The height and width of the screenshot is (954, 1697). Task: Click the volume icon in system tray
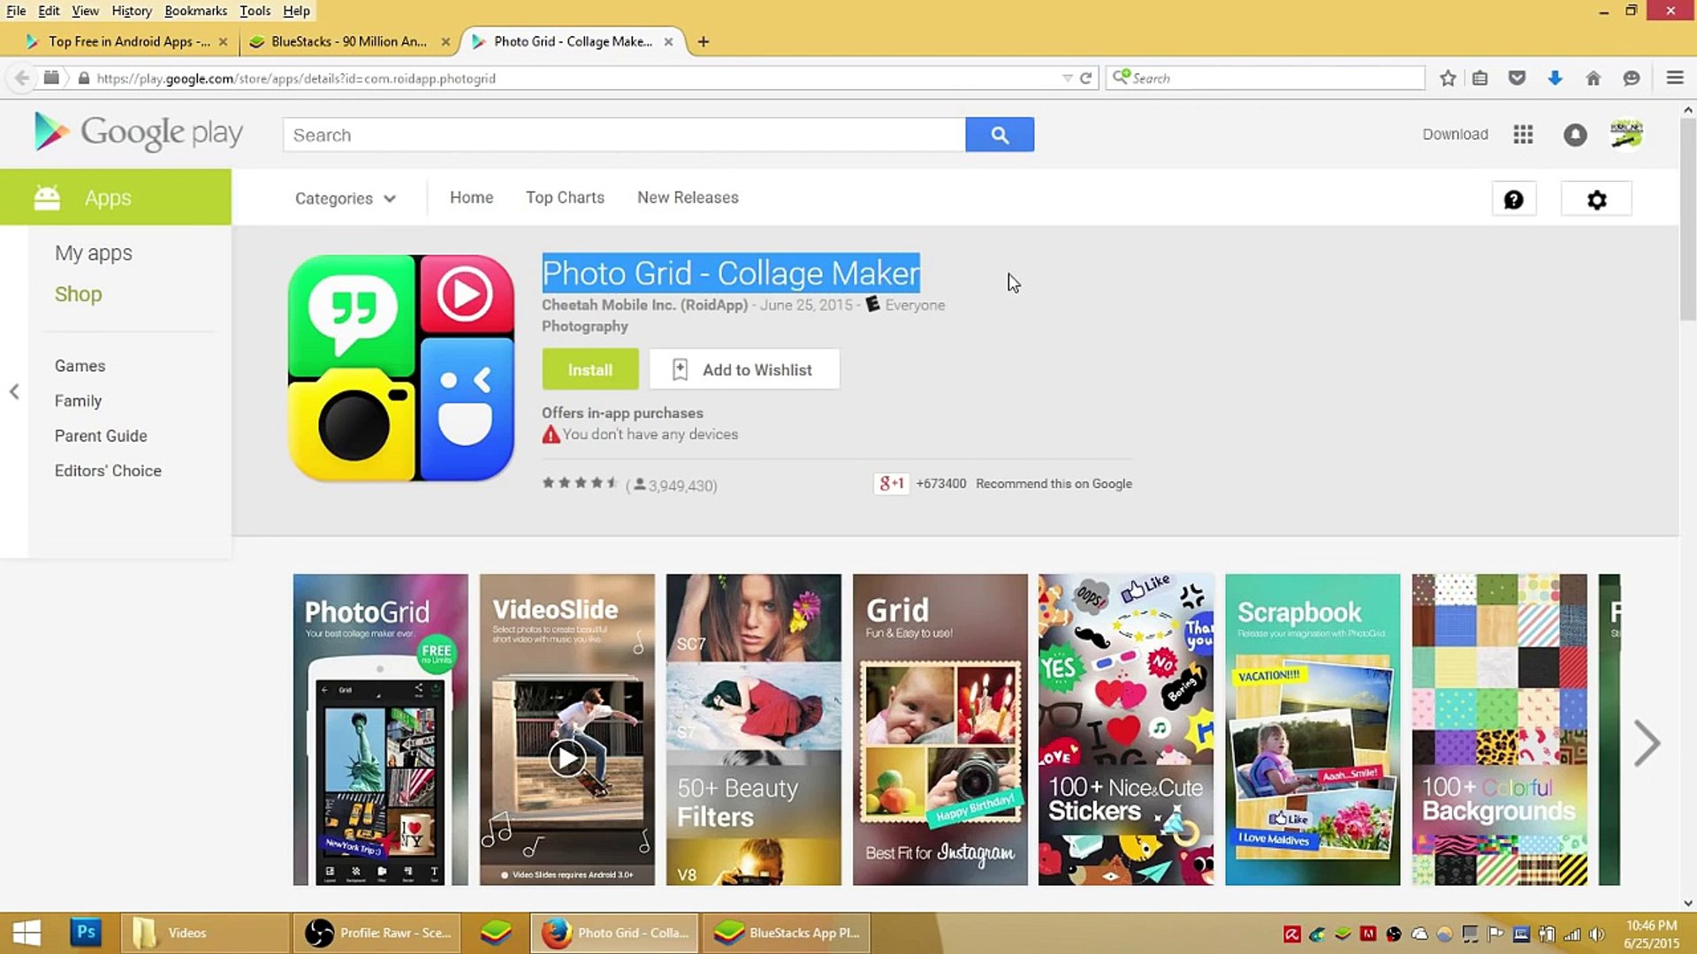(x=1596, y=934)
